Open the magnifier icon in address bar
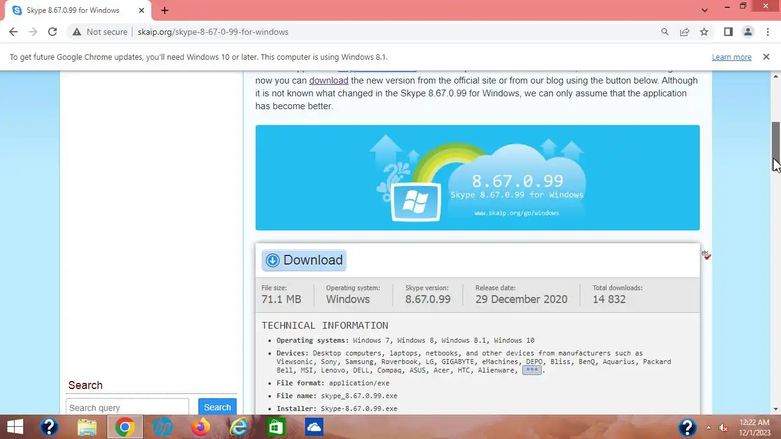The image size is (781, 439). click(665, 32)
